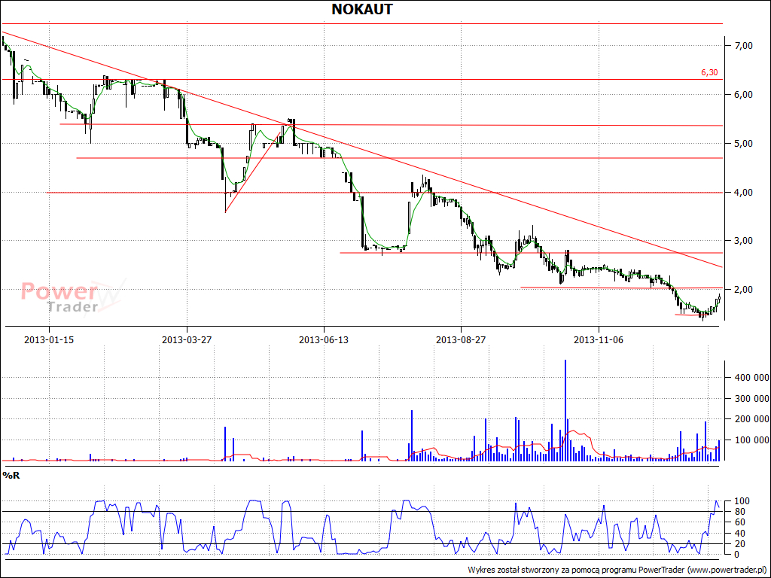Click the 2013-11-06 date label

599,339
